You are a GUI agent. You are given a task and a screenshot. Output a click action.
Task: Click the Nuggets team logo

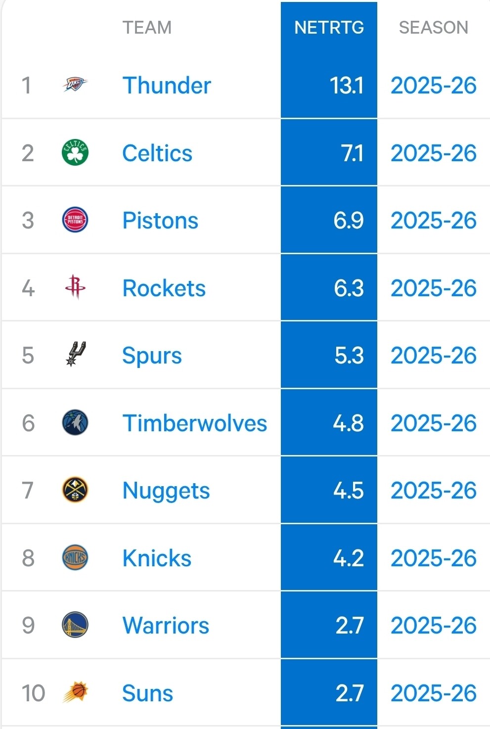[x=75, y=490]
